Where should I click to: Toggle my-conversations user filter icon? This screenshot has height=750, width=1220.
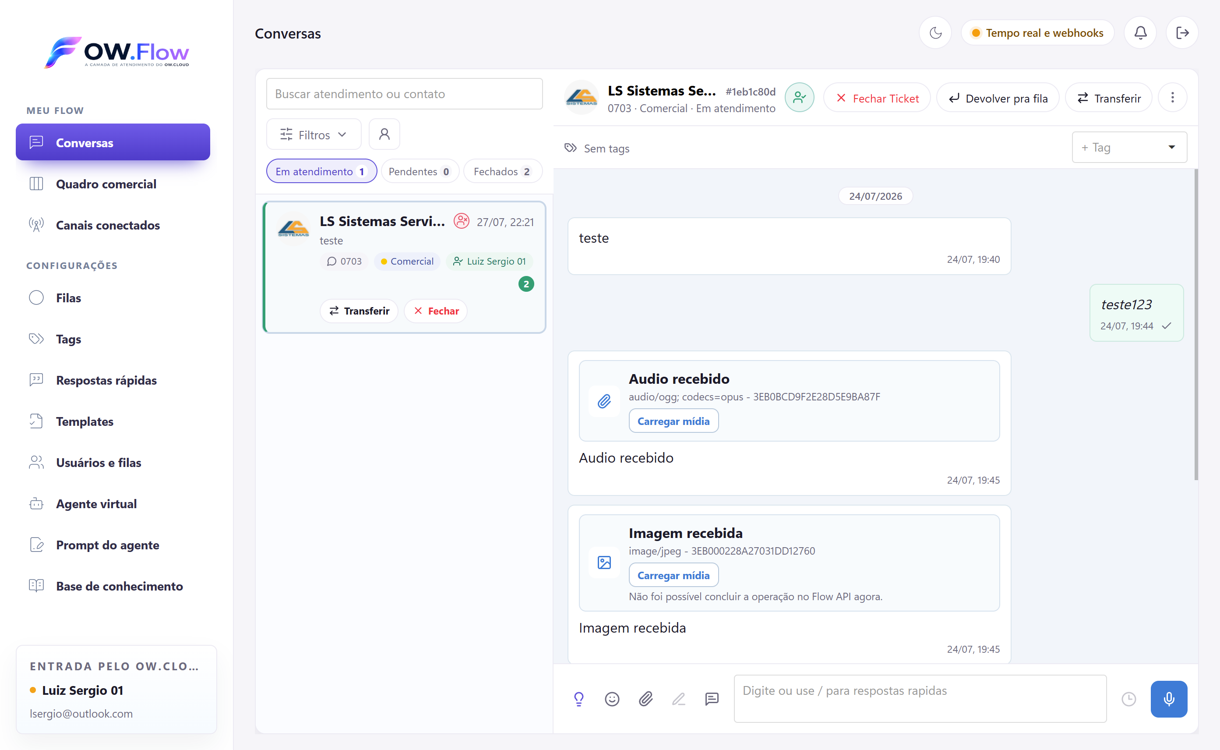384,134
